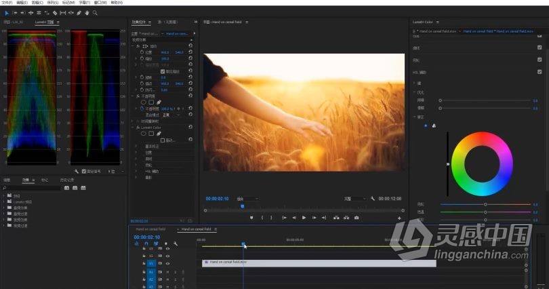Go to Out point in Program monitor
This screenshot has width=549, height=289.
tap(324, 218)
